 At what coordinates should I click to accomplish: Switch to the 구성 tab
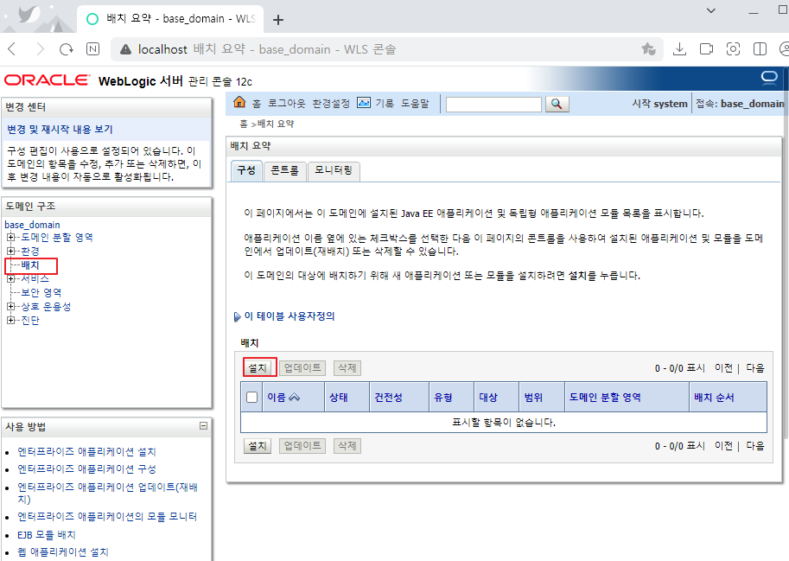click(246, 170)
